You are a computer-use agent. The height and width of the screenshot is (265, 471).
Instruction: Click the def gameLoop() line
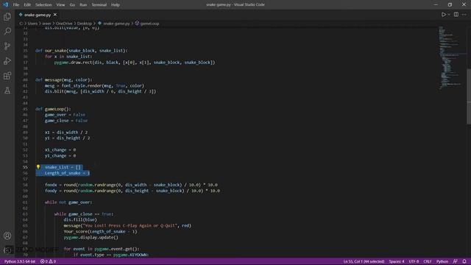coord(53,109)
